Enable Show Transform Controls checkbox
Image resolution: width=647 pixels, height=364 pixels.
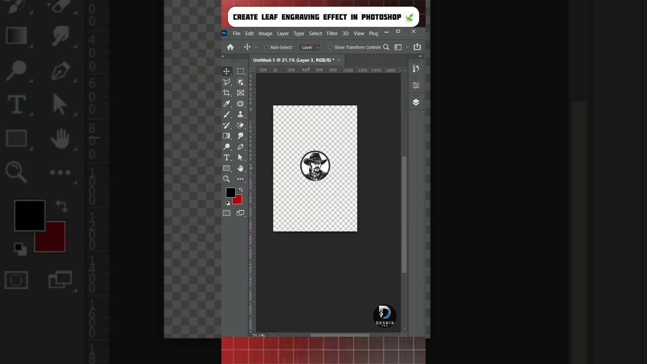[331, 48]
